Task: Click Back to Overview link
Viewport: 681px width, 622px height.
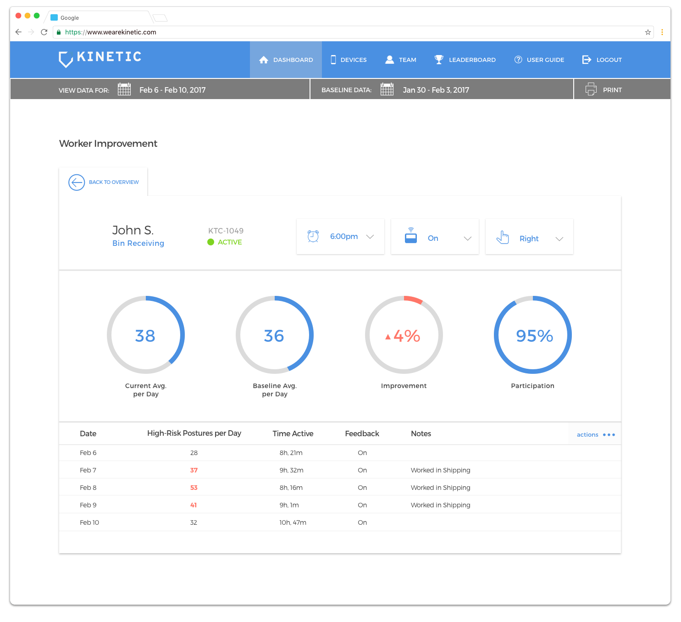Action: click(x=114, y=182)
